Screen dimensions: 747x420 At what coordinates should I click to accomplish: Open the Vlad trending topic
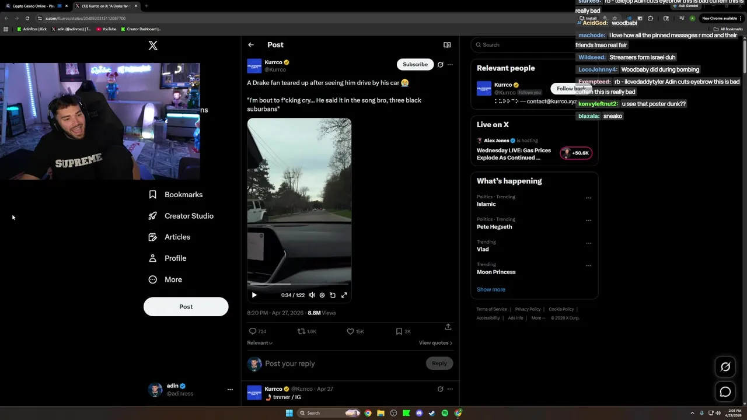pos(483,249)
